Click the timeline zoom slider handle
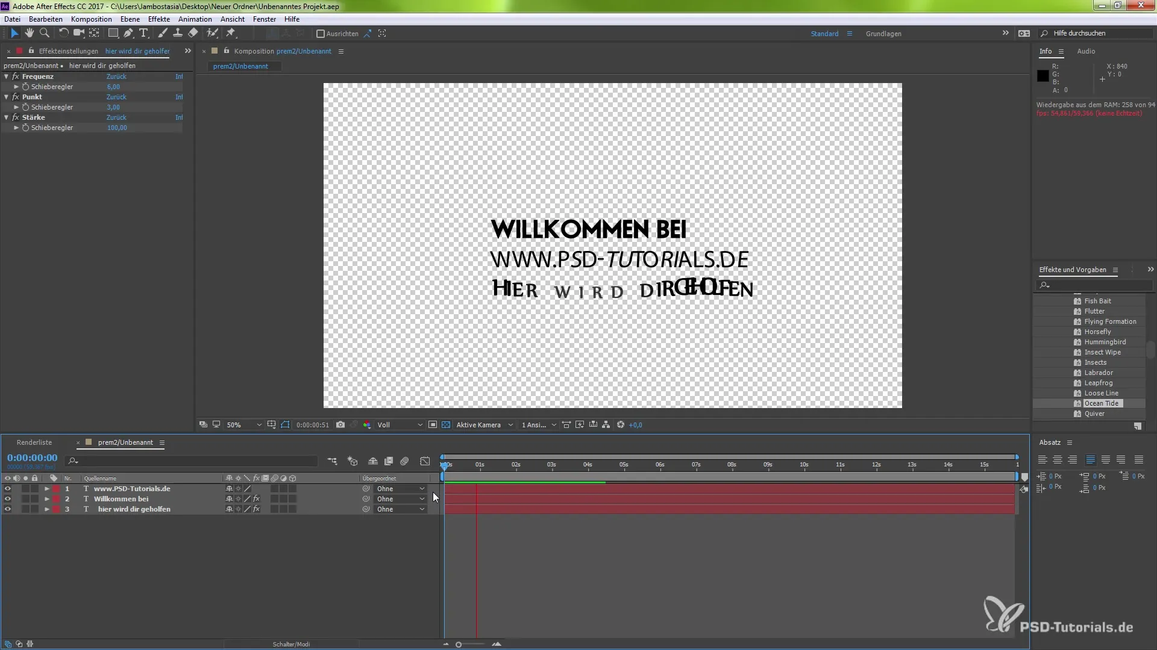 click(459, 645)
